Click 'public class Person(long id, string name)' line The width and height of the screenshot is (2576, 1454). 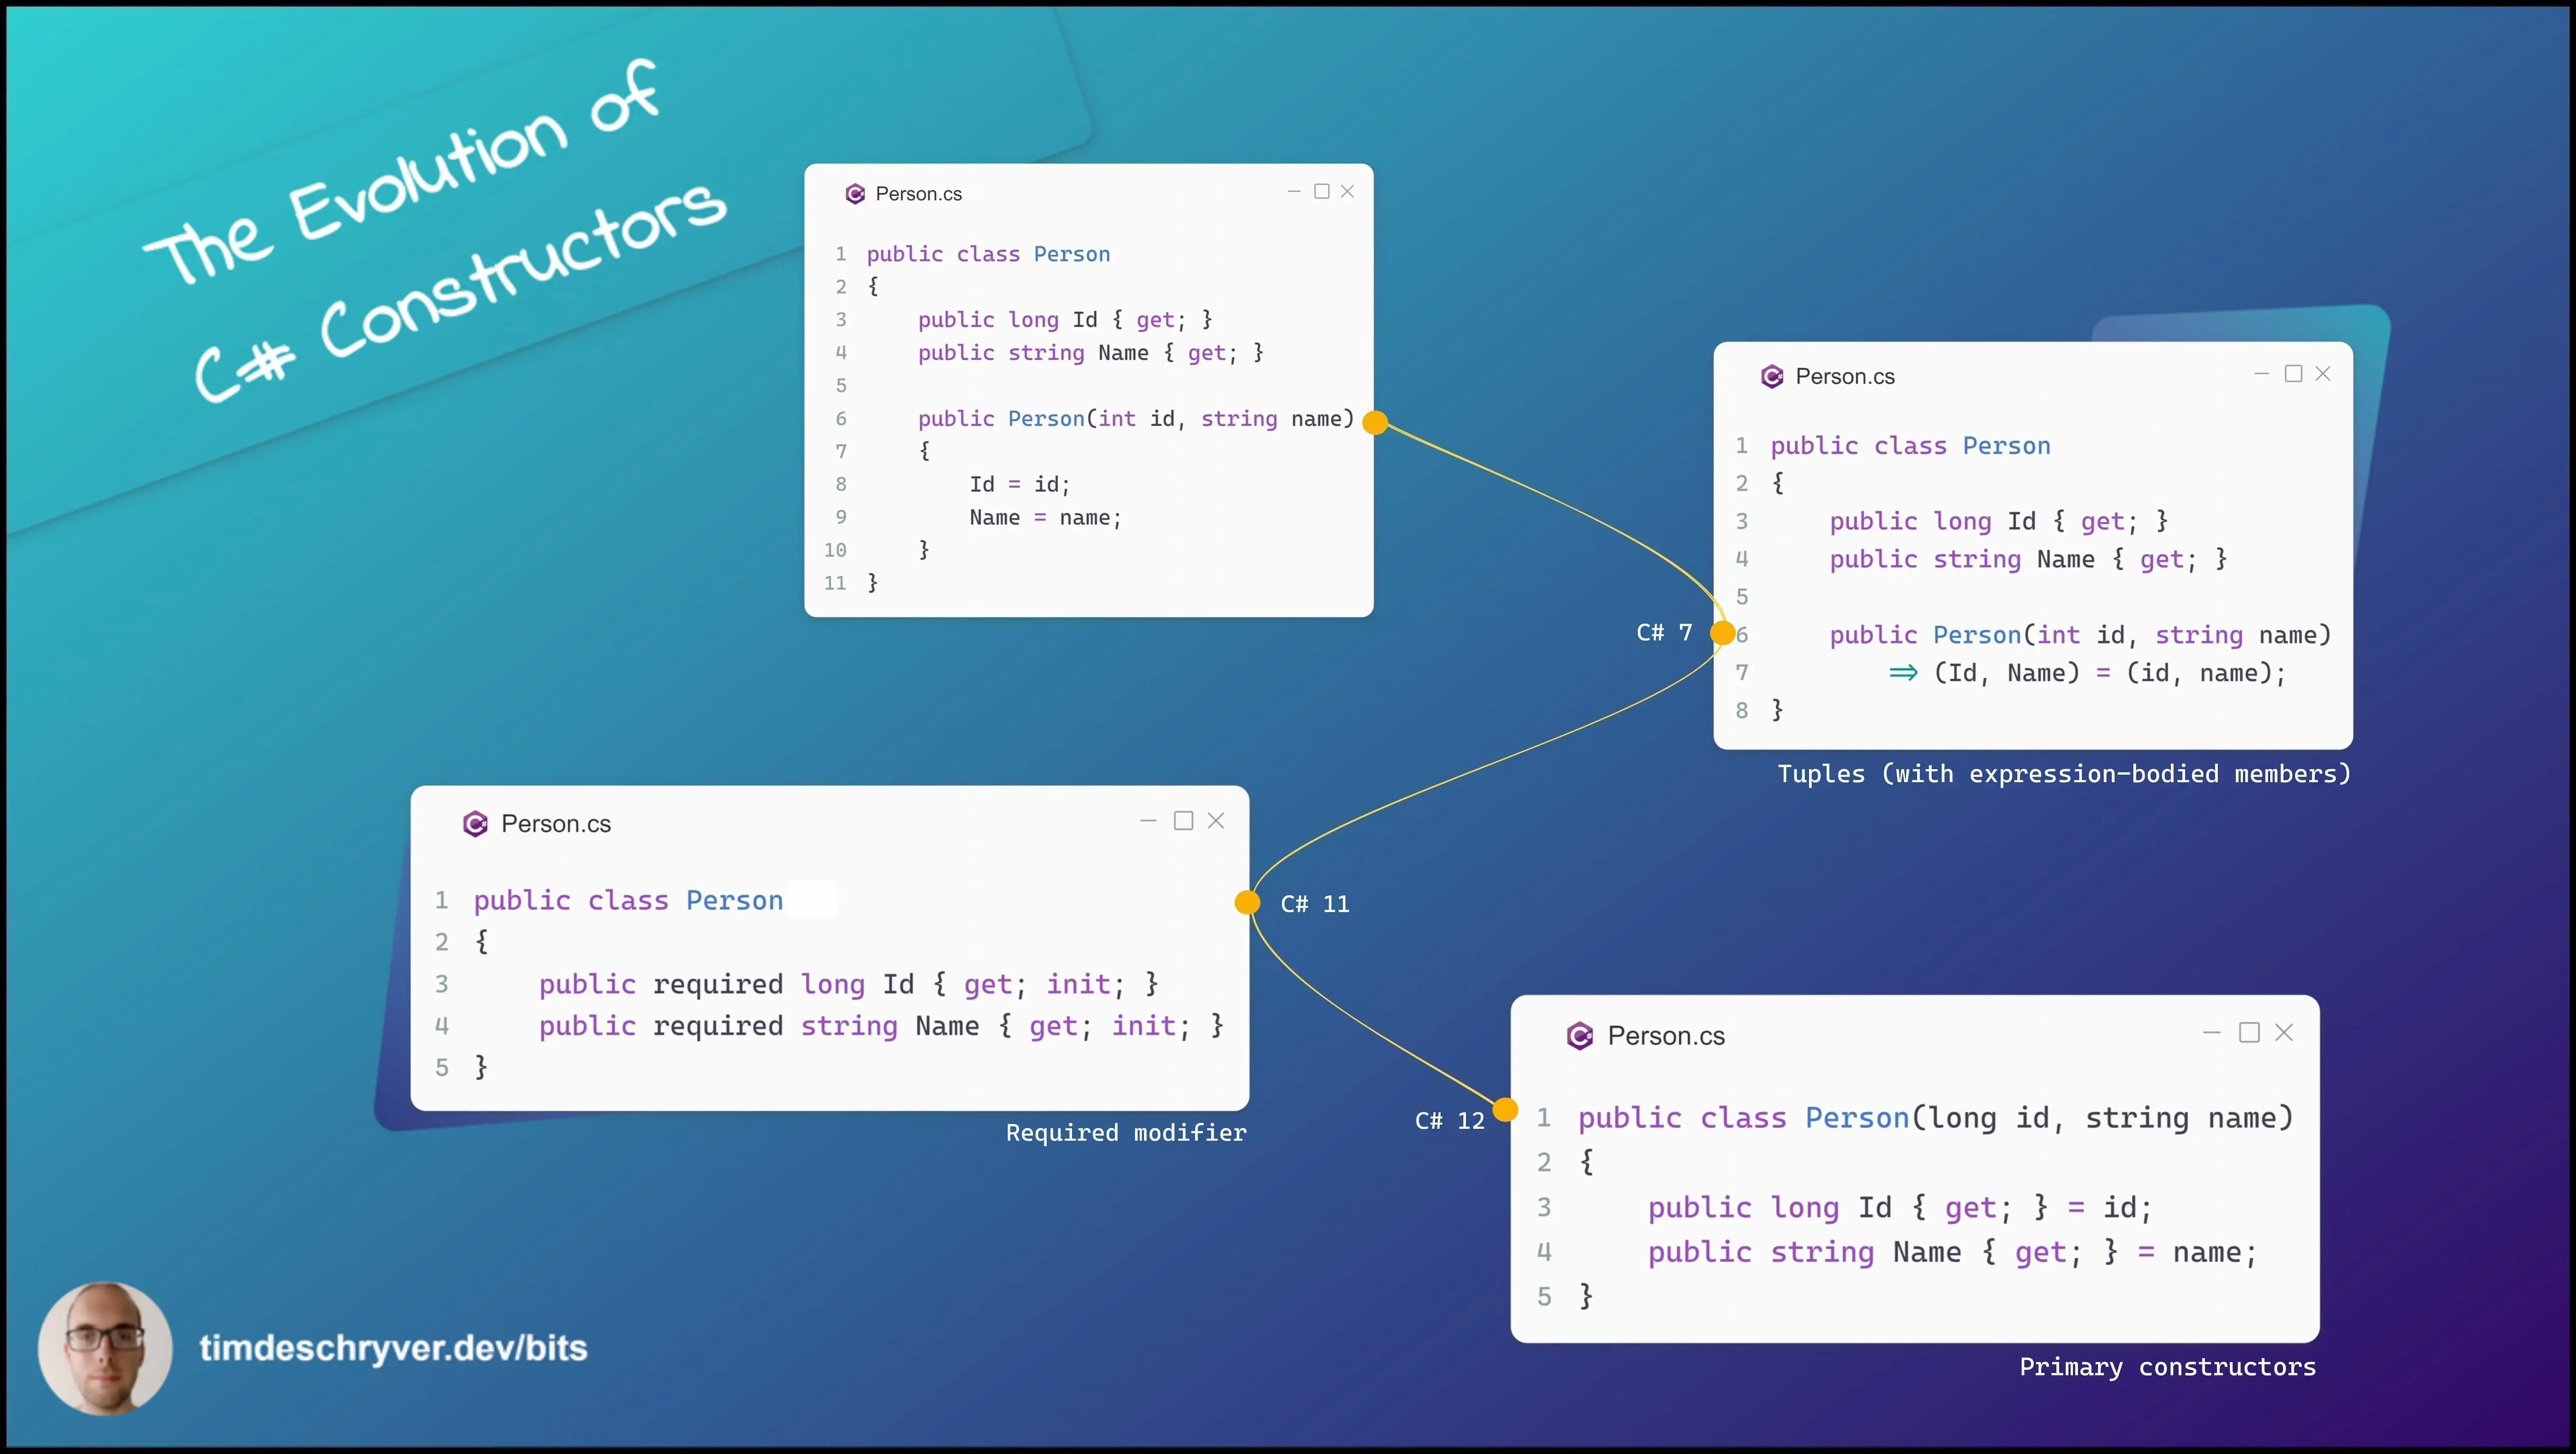click(1935, 1118)
